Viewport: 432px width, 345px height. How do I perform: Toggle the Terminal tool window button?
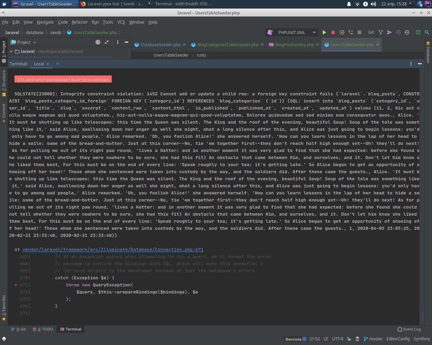71,329
